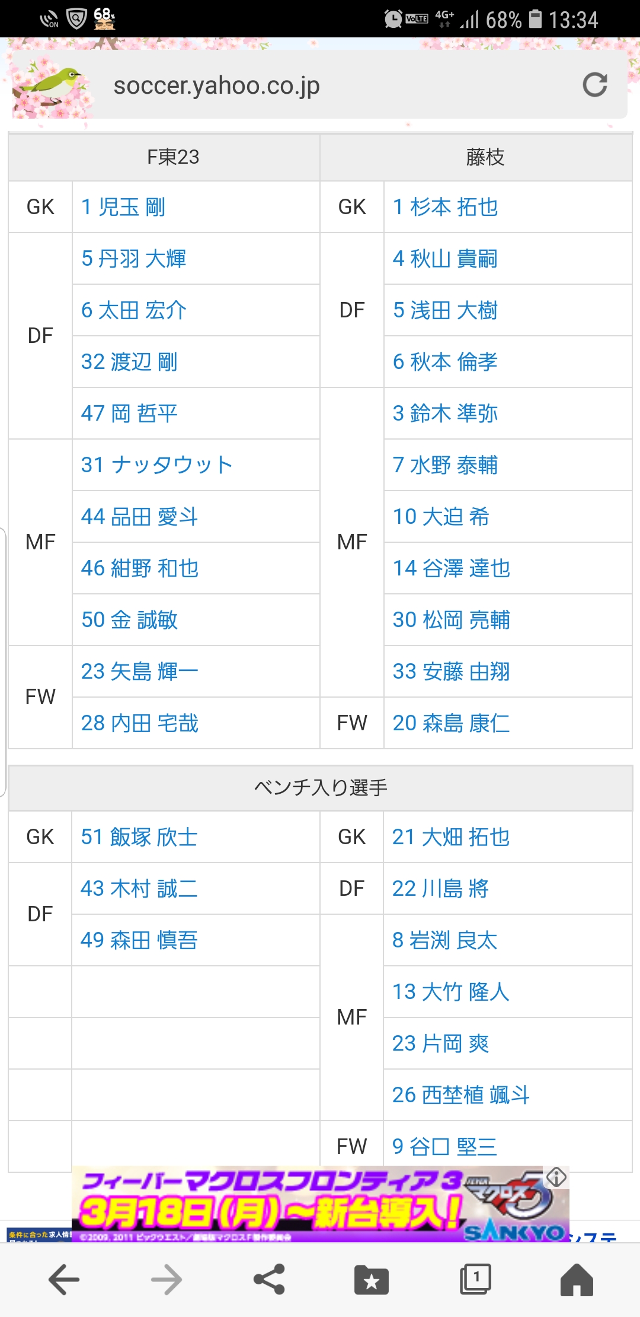
Task: Open player link 9 谷口 堅三
Action: [x=444, y=1147]
